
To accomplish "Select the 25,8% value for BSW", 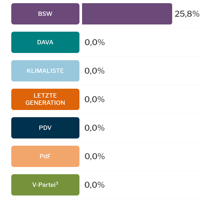I will (187, 14).
